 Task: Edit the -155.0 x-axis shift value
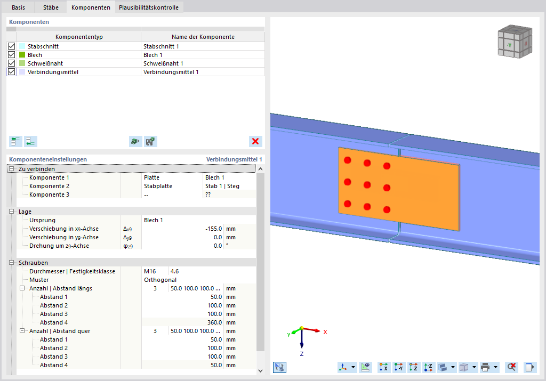point(182,229)
